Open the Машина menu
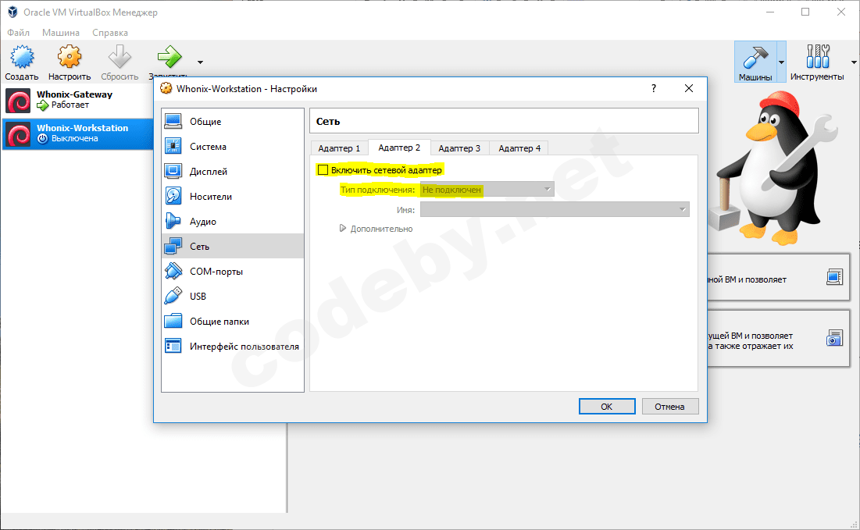860x530 pixels. [x=60, y=32]
